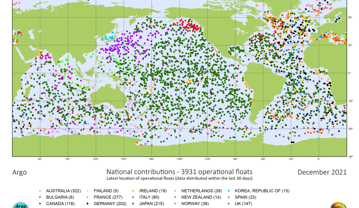Select the red Canada legend dot
The image size is (359, 208).
point(39,204)
